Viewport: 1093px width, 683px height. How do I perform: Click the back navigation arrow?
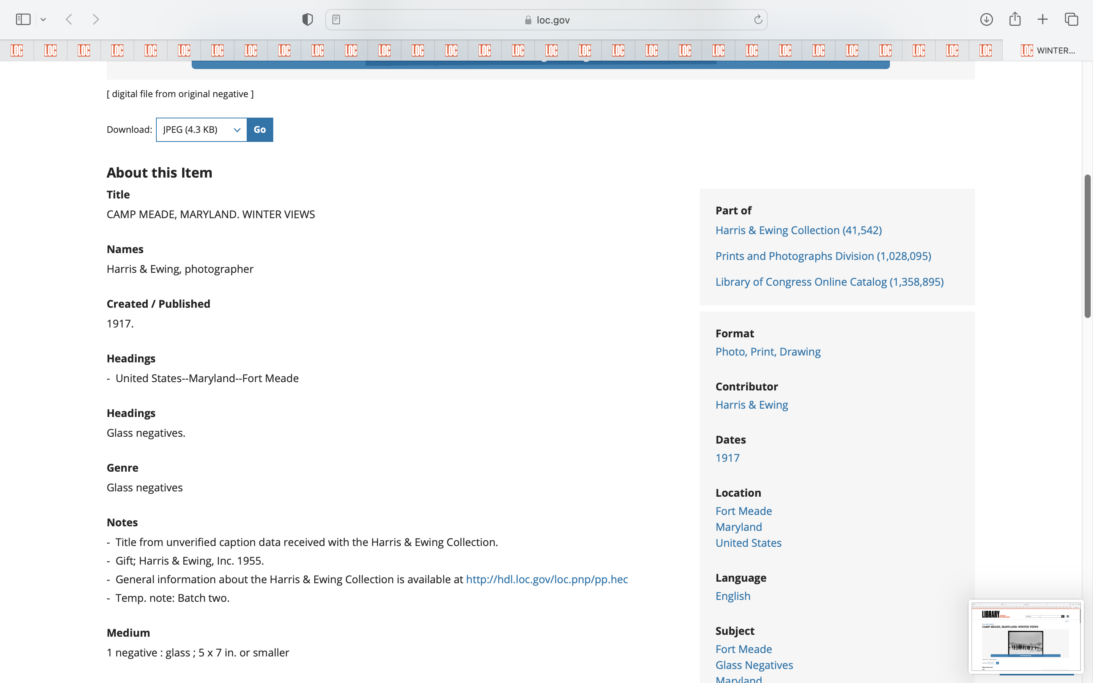click(69, 19)
